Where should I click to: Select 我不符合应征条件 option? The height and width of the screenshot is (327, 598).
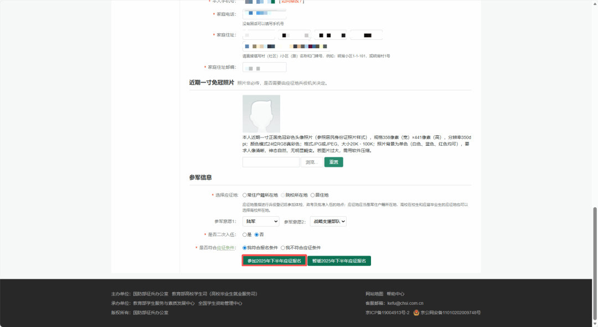283,248
